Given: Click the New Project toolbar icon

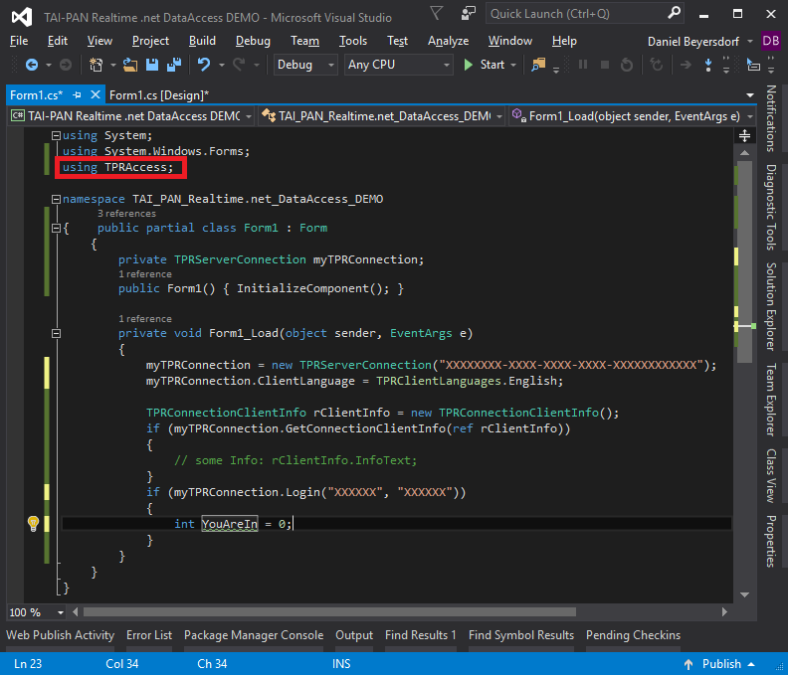Looking at the screenshot, I should (x=96, y=65).
